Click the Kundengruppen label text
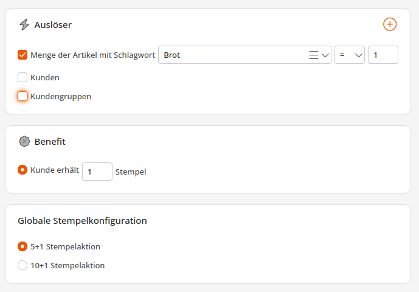419x292 pixels. [x=61, y=97]
